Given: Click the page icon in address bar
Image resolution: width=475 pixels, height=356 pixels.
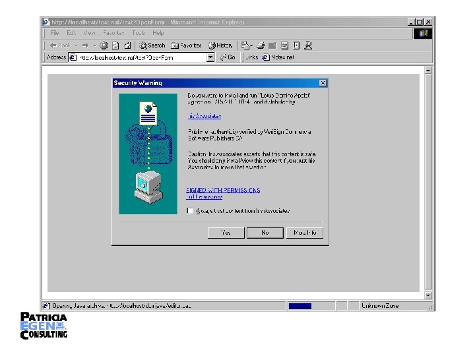Looking at the screenshot, I should coord(73,57).
